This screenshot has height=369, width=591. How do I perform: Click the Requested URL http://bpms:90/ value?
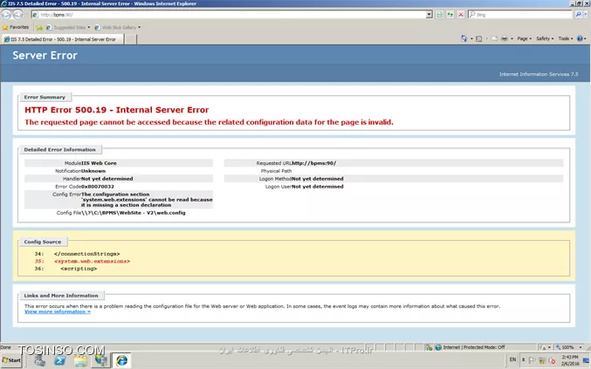point(314,163)
